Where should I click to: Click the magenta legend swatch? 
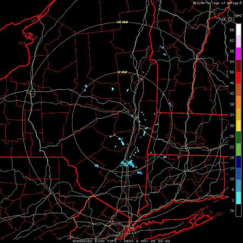(x=238, y=54)
